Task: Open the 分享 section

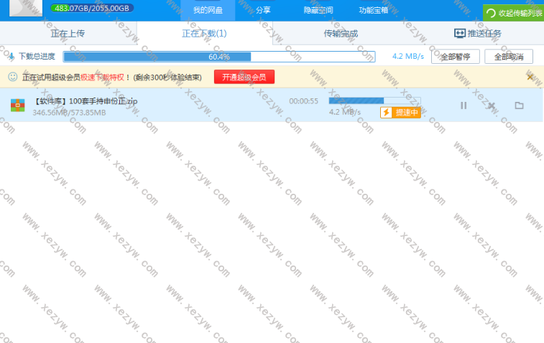Action: (264, 11)
